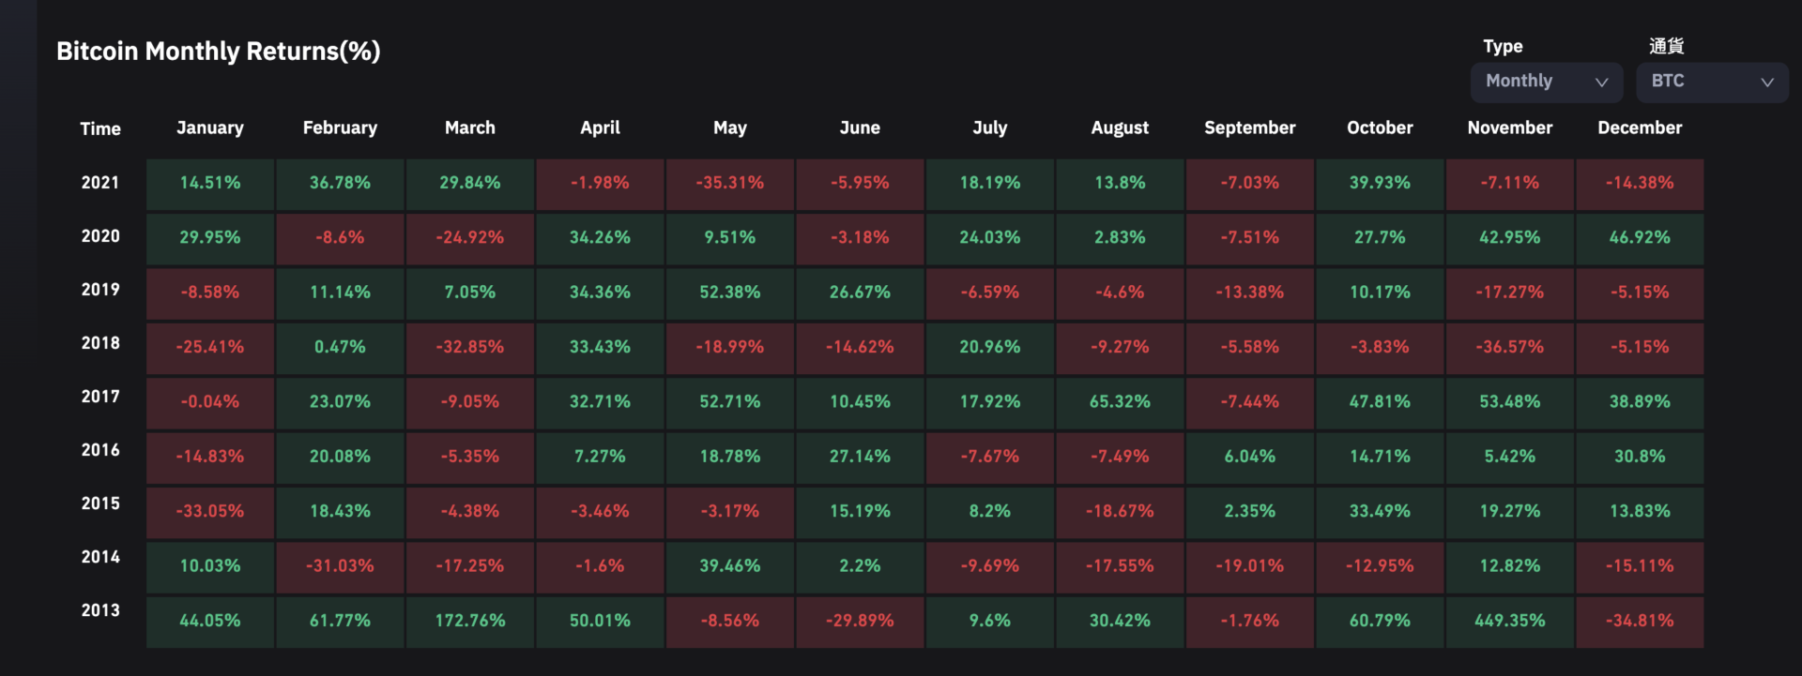Click the Time column header
This screenshot has height=676, width=1802.
(100, 128)
